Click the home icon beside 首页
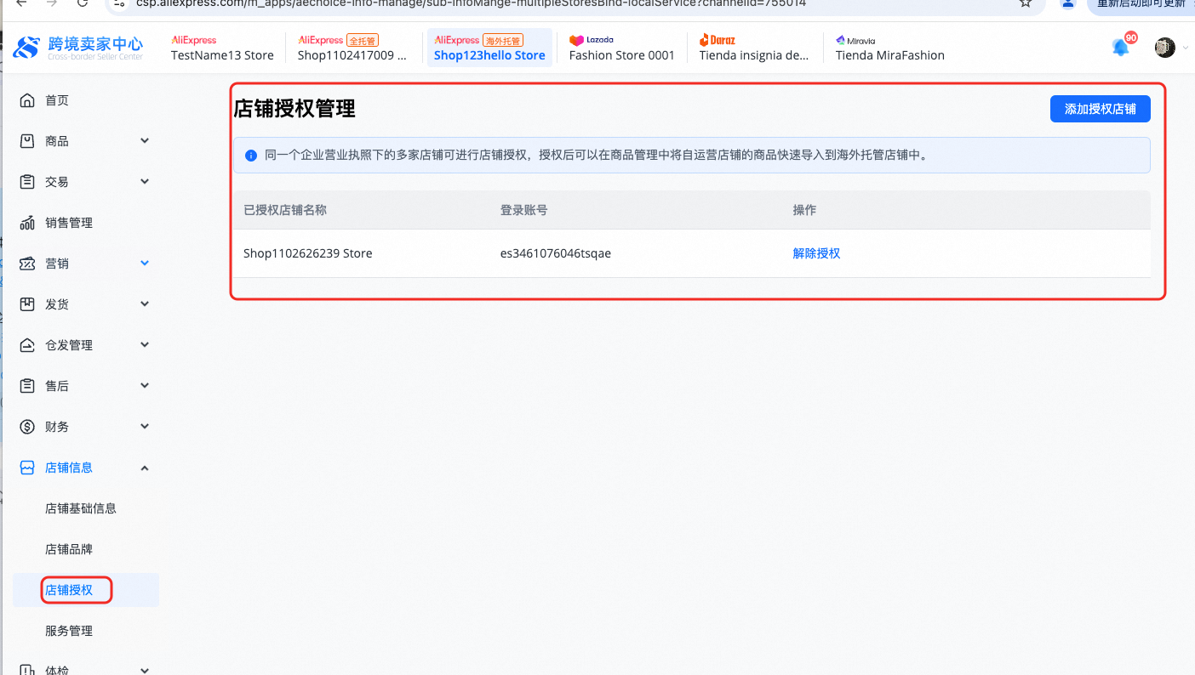Viewport: 1195px width, 675px height. point(27,100)
